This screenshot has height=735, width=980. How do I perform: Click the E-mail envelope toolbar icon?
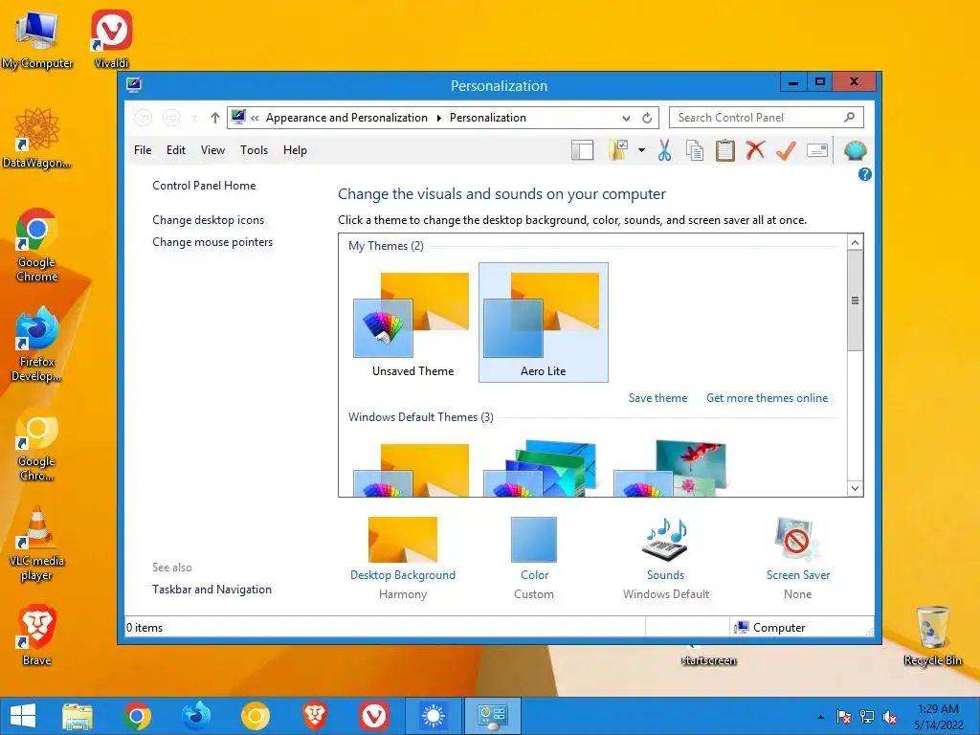817,150
